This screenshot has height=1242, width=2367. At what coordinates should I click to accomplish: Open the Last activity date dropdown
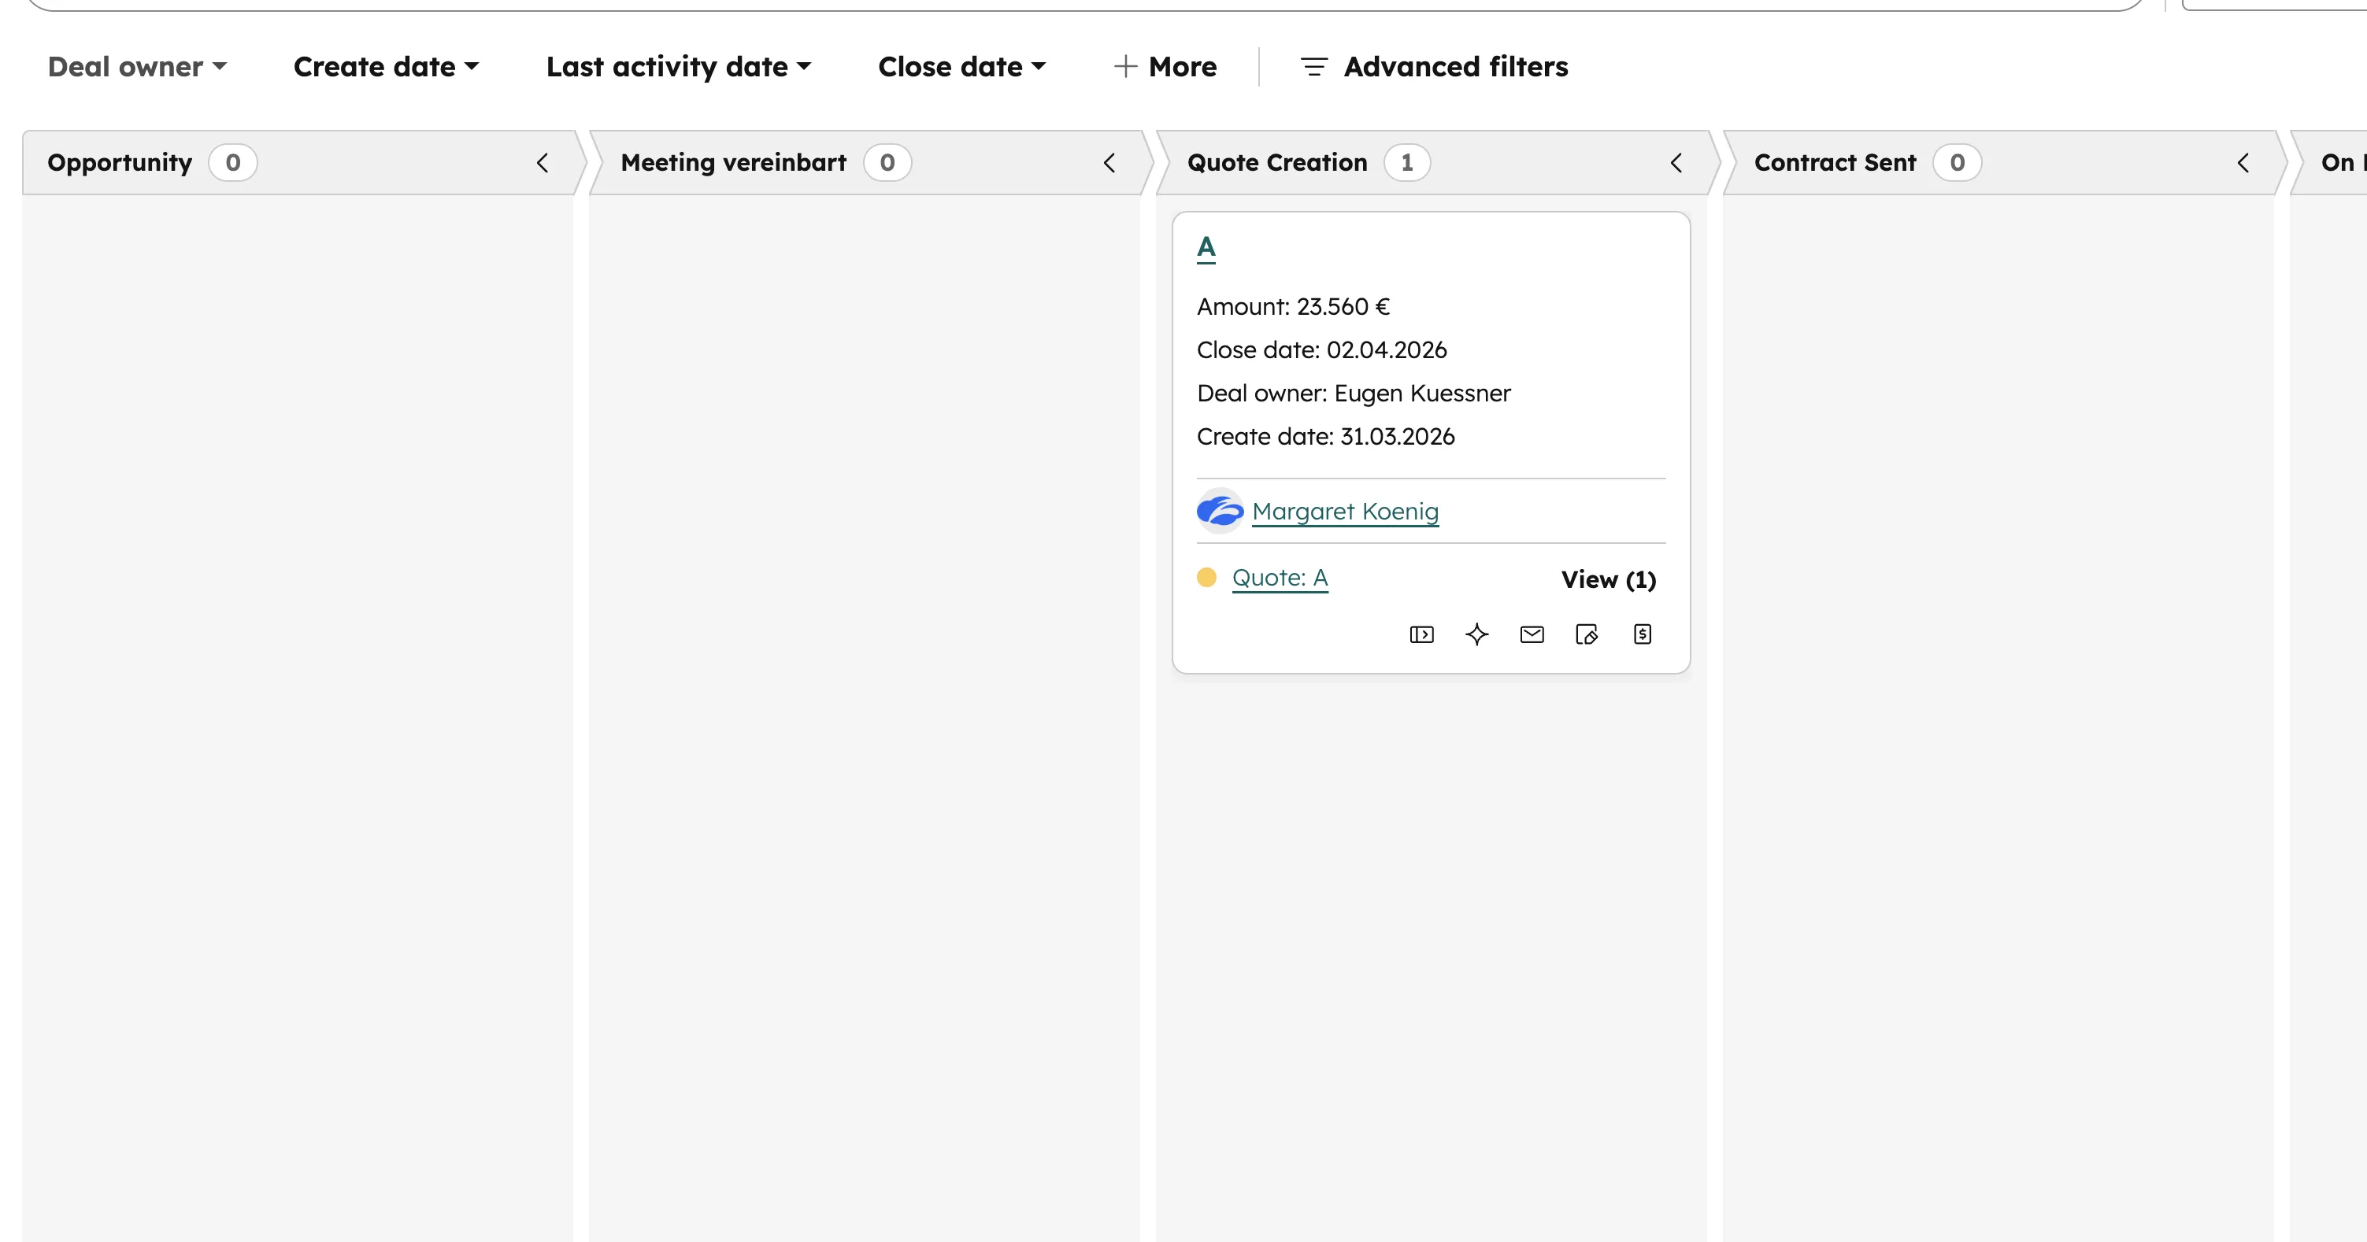677,66
